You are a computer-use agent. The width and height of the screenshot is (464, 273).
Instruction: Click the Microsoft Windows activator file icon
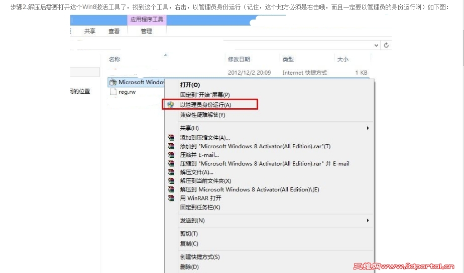click(113, 82)
